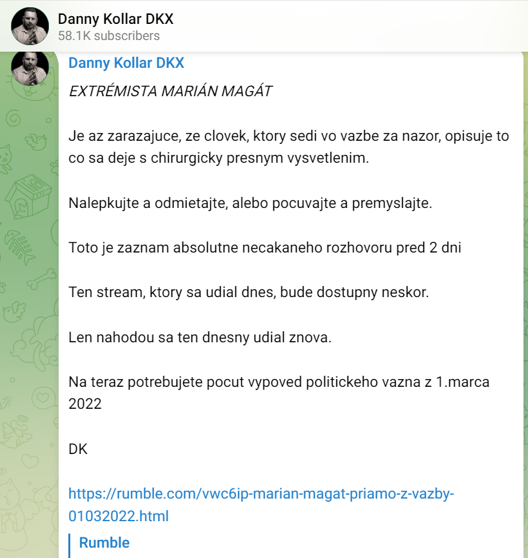Open the rumble.com Marian Magat video link
Image resolution: width=528 pixels, height=558 pixels.
261,504
